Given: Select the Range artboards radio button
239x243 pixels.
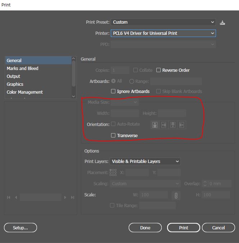Looking at the screenshot, I should [x=132, y=81].
